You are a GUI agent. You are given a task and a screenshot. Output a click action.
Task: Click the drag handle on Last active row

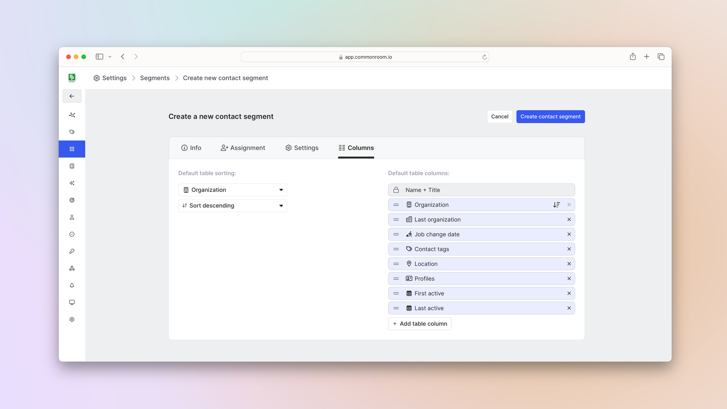[x=396, y=308]
